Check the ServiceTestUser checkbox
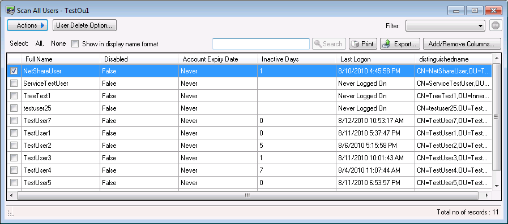This screenshot has height=224, width=508. pos(14,84)
